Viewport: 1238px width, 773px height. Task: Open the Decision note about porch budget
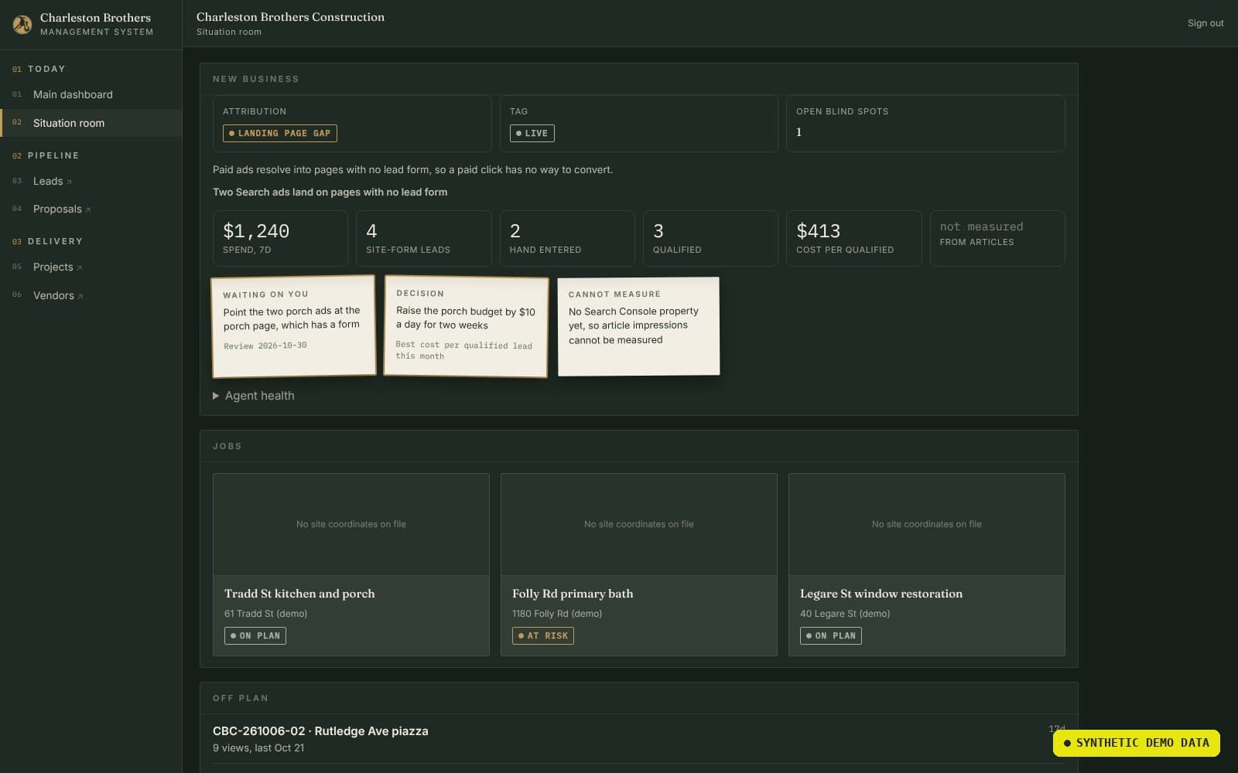click(x=466, y=326)
